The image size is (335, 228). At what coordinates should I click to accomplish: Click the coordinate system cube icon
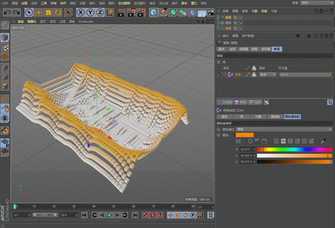coord(110,12)
